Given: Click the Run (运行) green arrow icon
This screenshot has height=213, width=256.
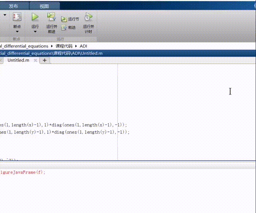Looking at the screenshot, I should click(35, 17).
